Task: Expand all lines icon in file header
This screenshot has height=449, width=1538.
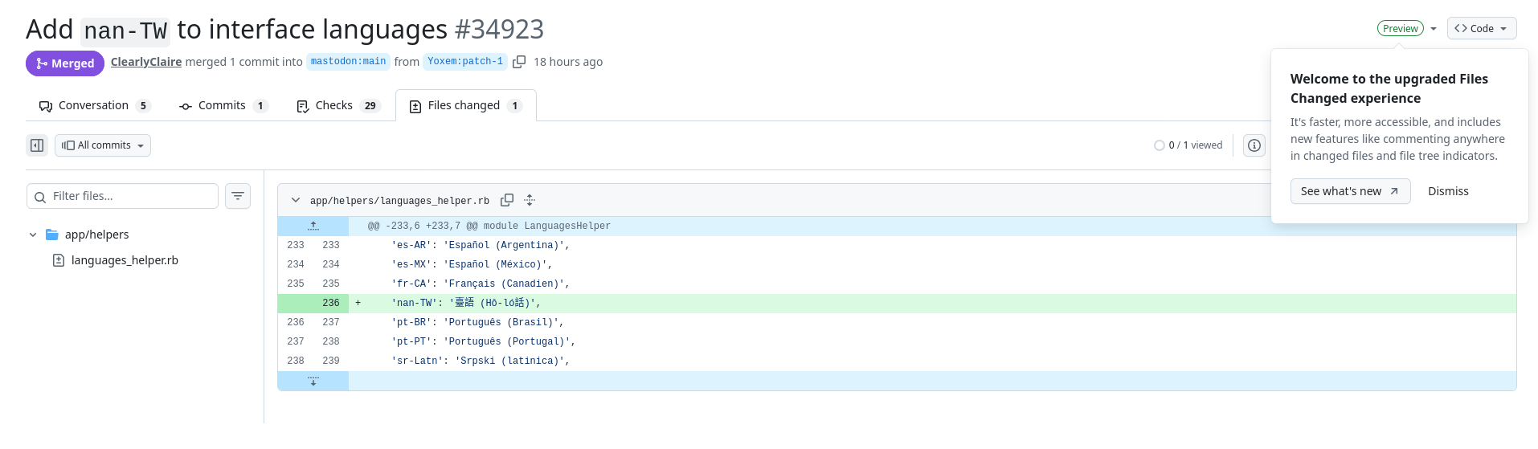Action: [530, 200]
